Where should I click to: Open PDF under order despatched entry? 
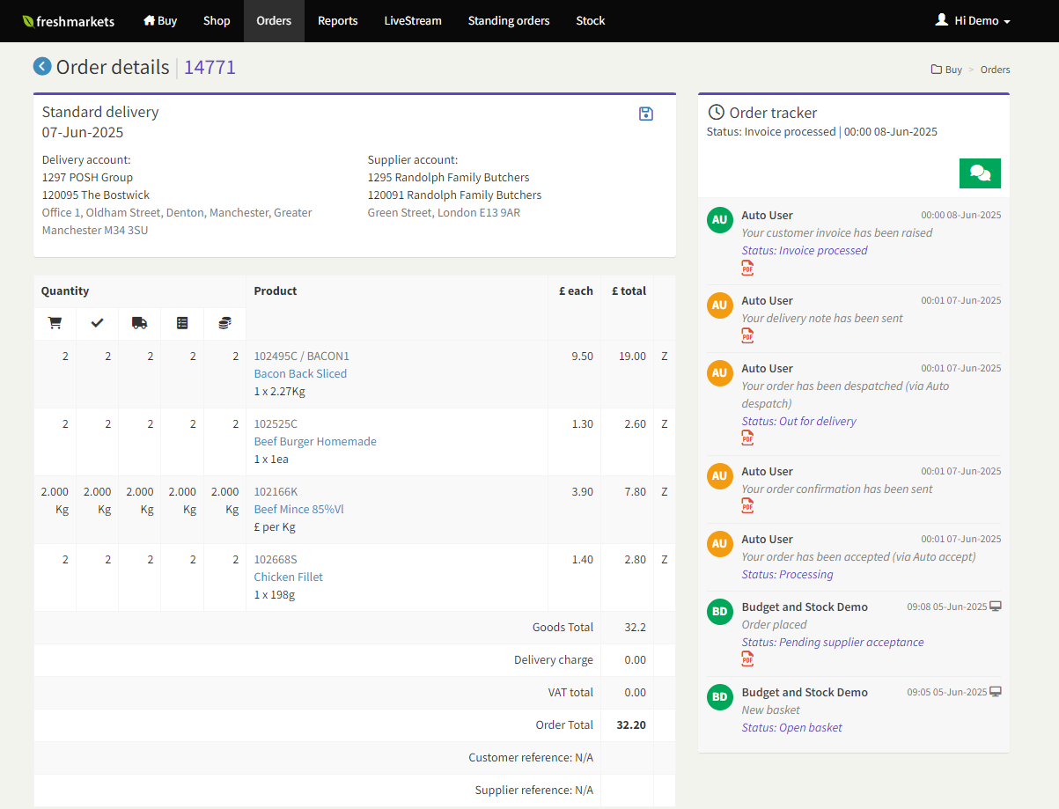[747, 438]
